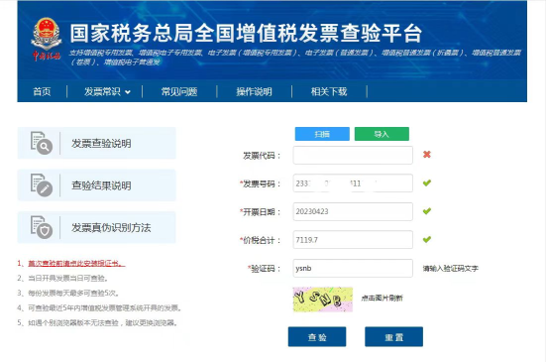Open 发票常识 navigation menu

coord(102,91)
